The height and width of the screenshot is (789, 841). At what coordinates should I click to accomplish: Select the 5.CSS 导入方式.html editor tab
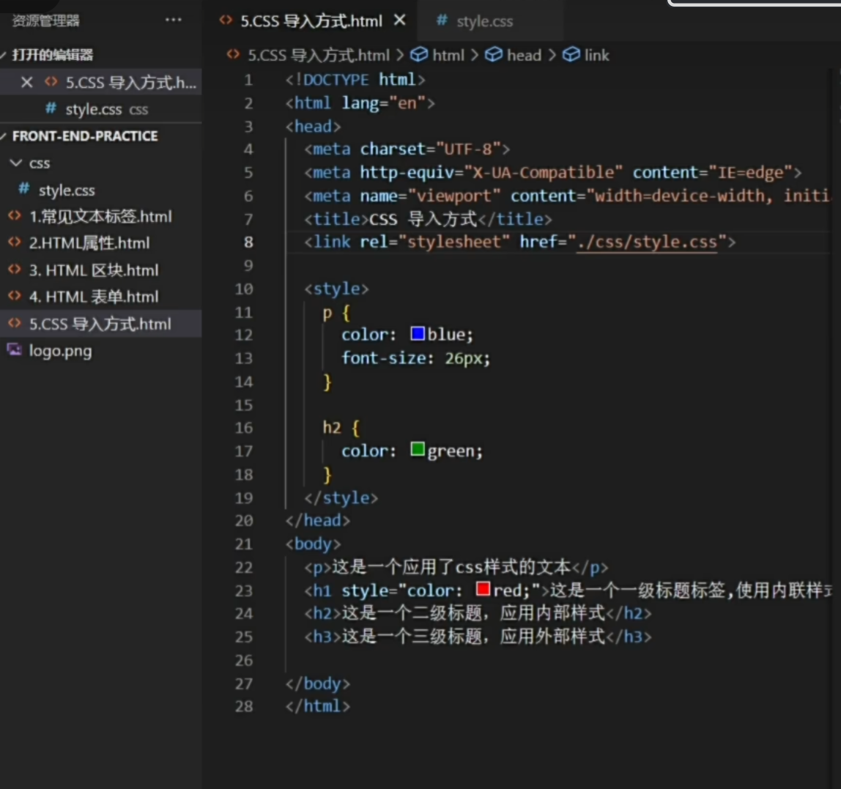click(311, 21)
